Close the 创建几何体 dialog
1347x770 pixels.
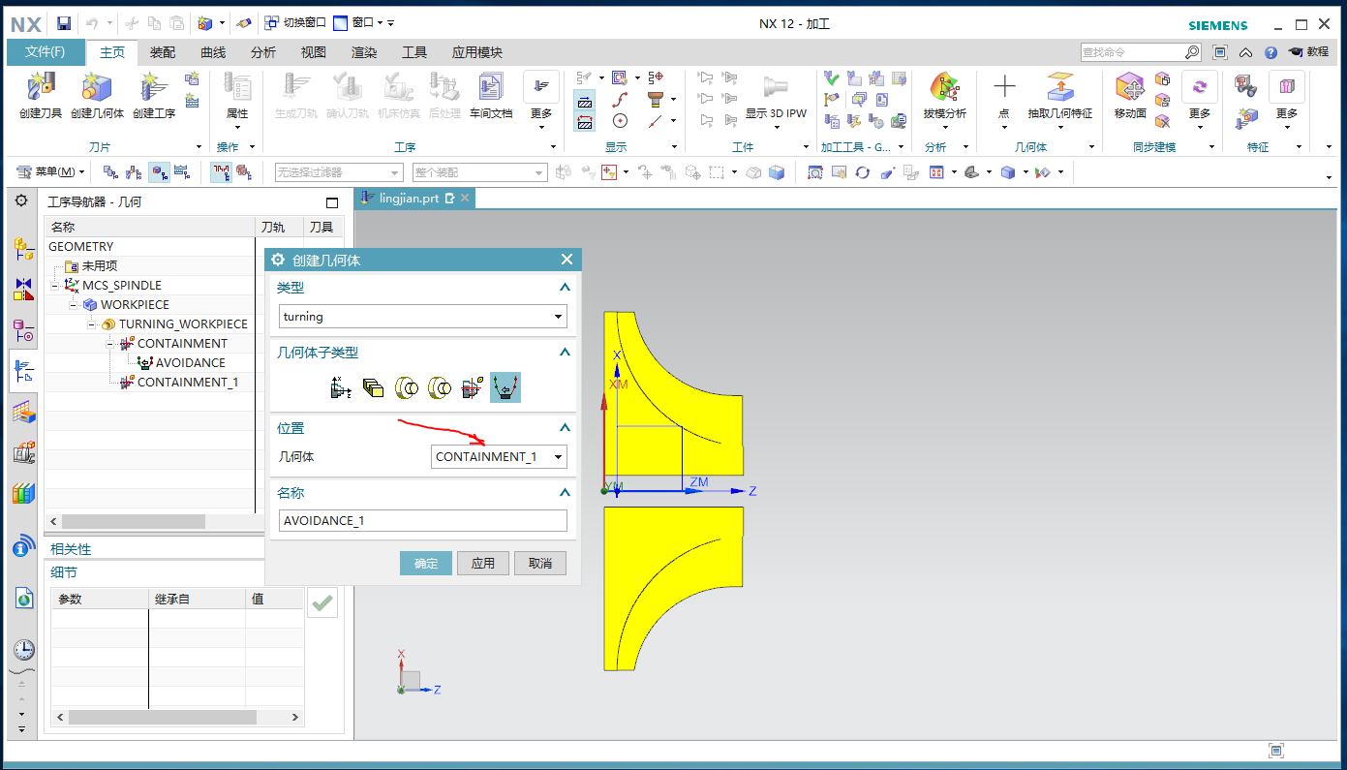567,260
